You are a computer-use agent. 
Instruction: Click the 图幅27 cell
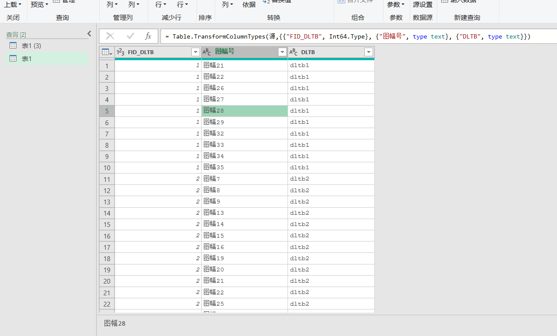(x=245, y=100)
